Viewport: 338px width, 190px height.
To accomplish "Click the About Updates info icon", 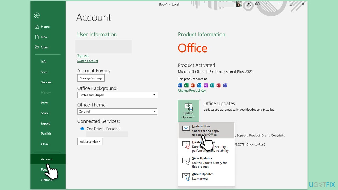I will pyautogui.click(x=186, y=176).
